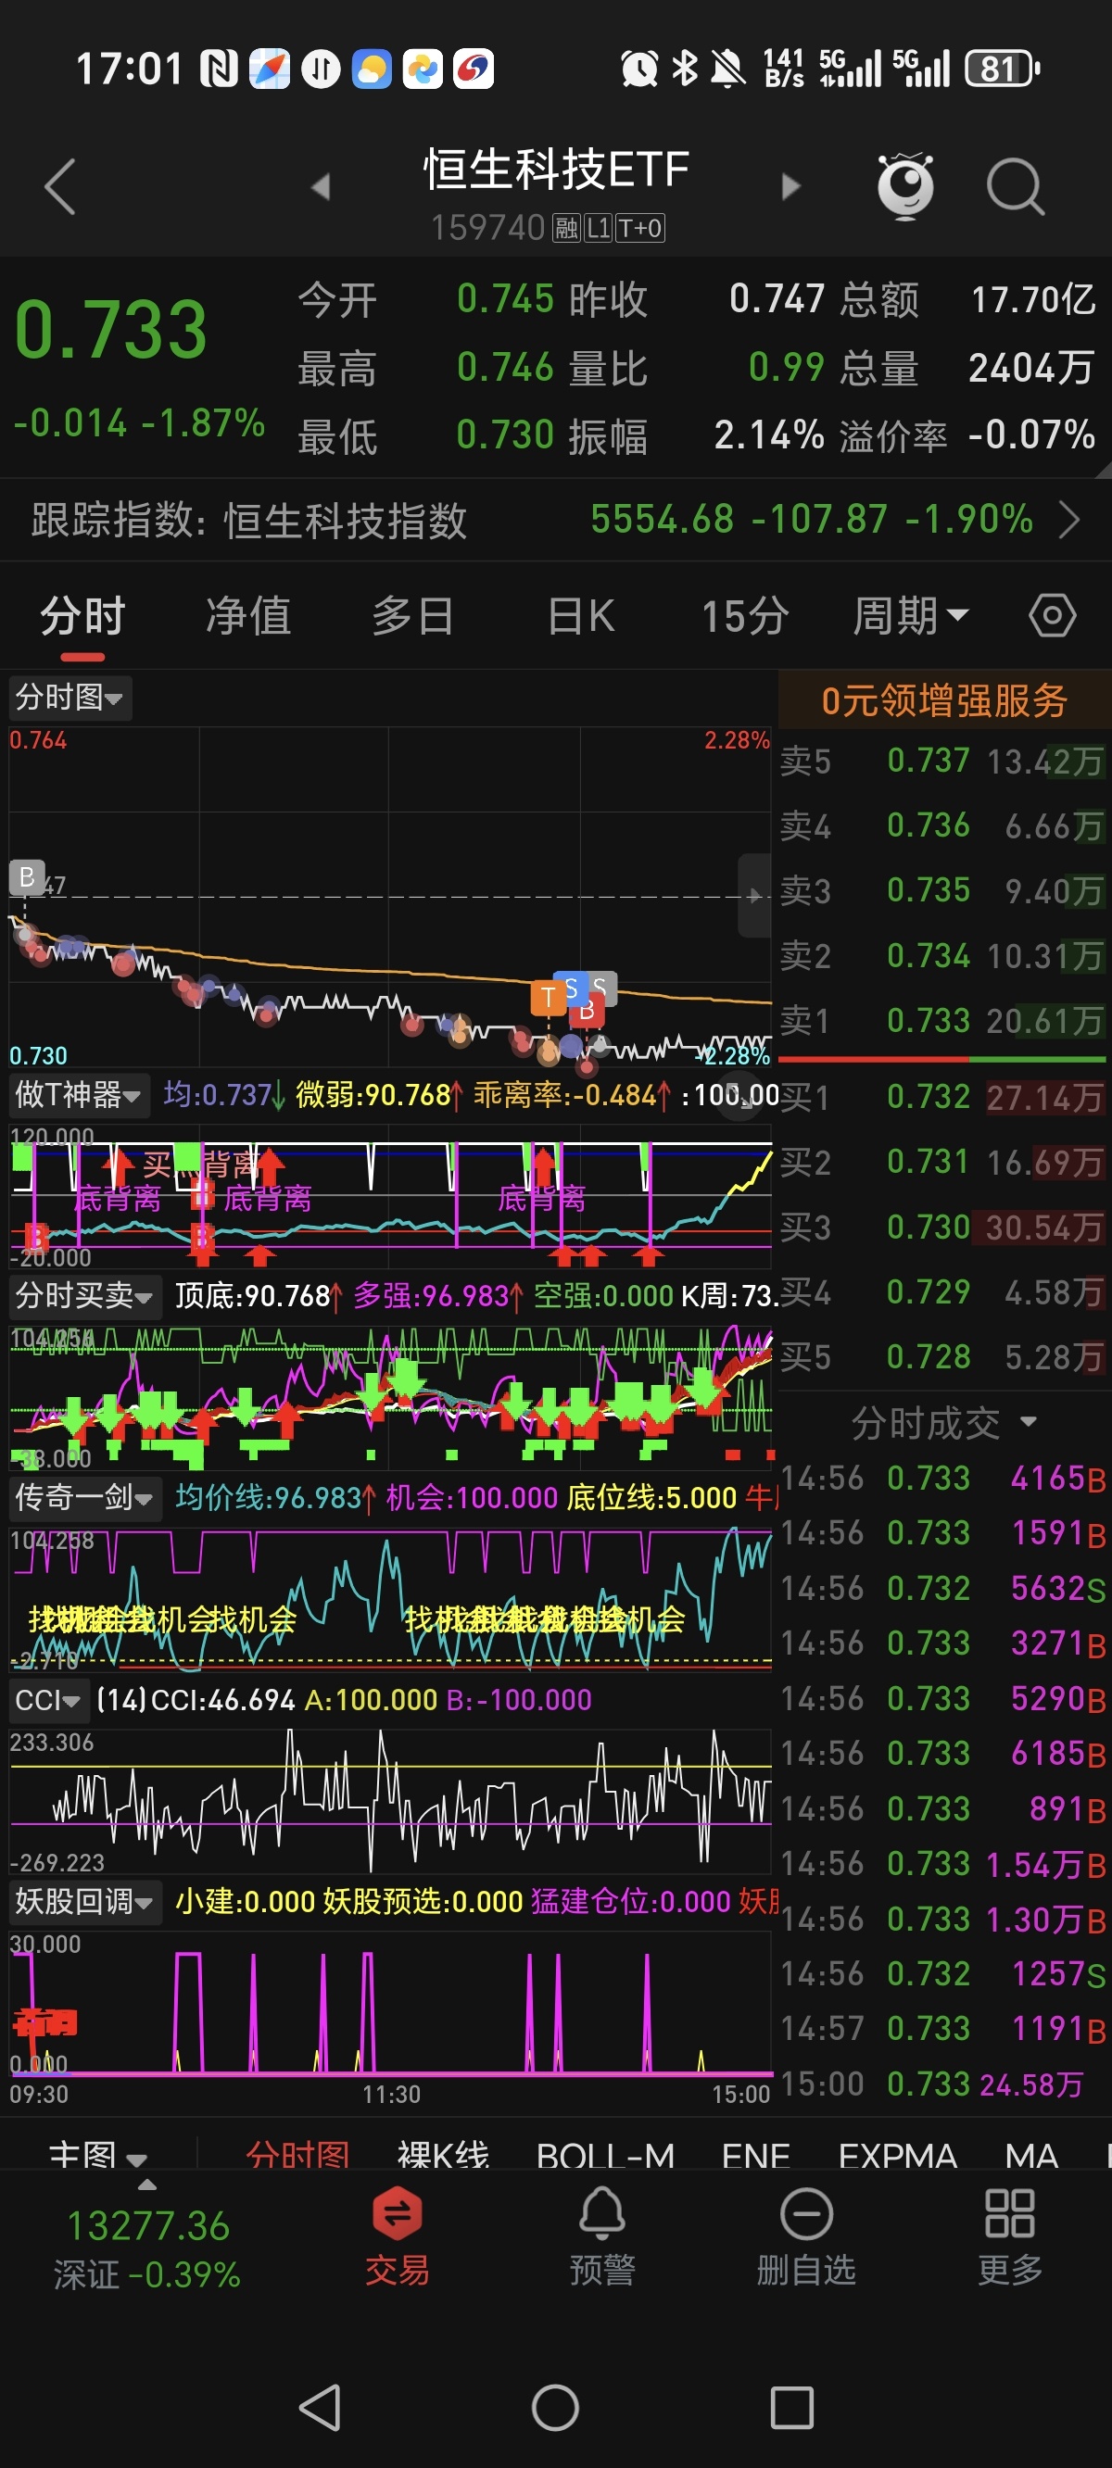
Task: Open CCI indicator dropdown
Action: coord(49,1700)
